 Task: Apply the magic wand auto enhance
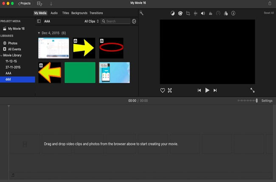pyautogui.click(x=141, y=13)
